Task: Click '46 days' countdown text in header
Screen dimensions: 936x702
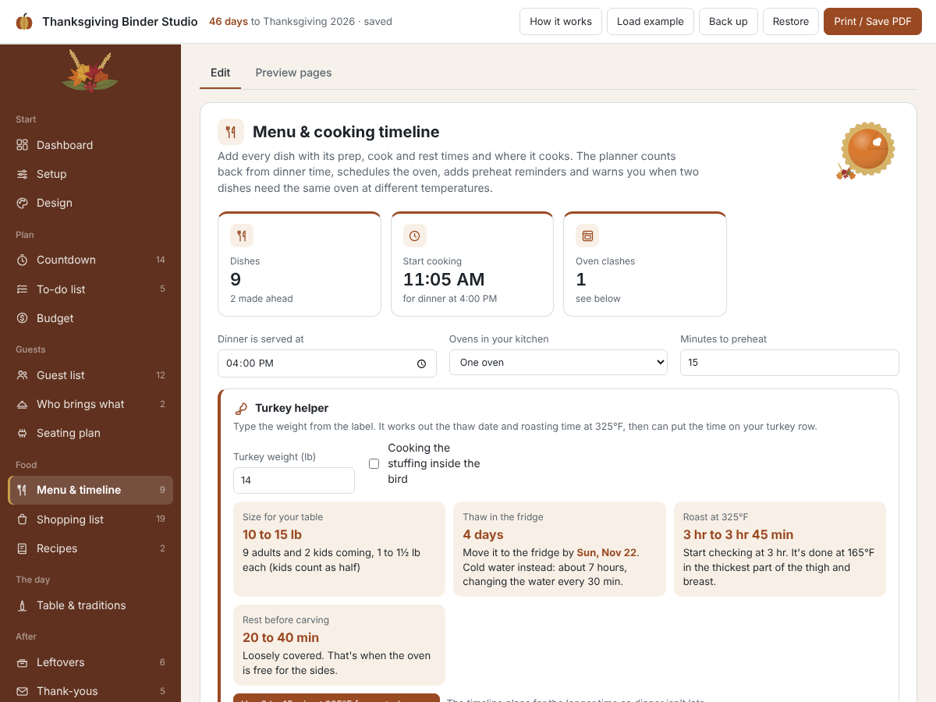Action: click(x=229, y=22)
